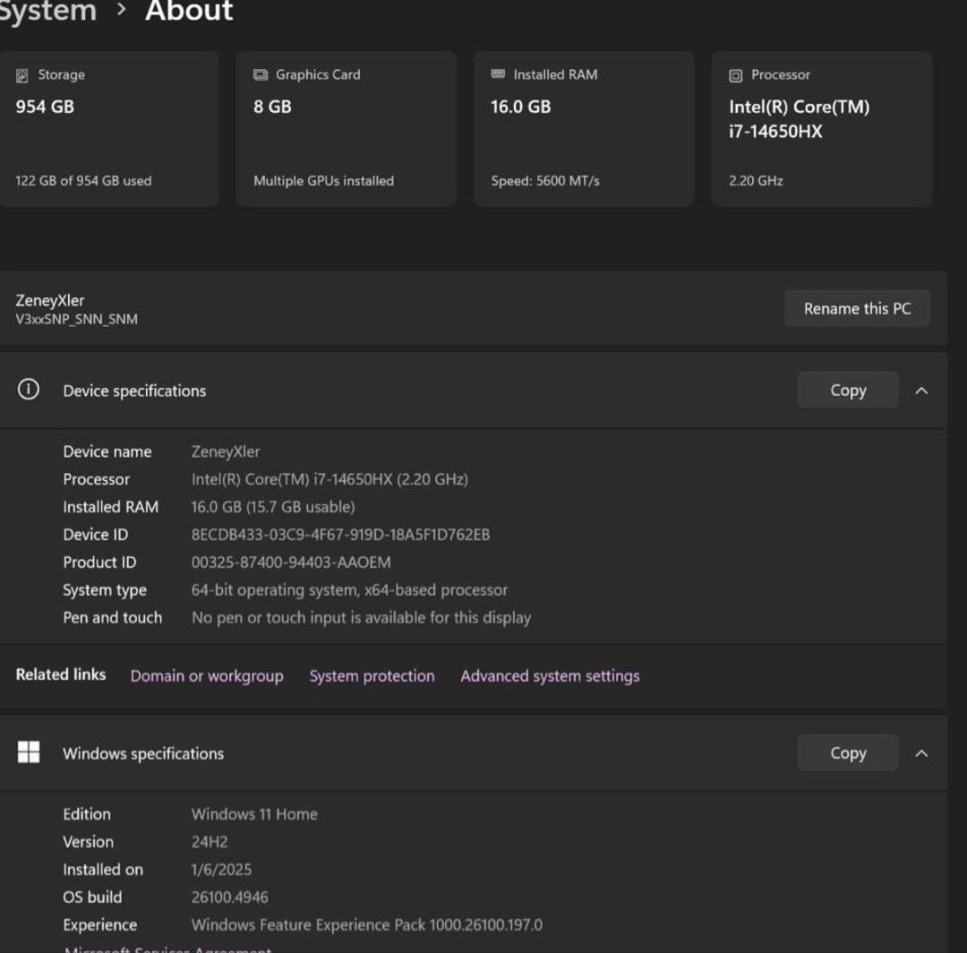Click the '64-bit operating system' System type value

(x=350, y=590)
